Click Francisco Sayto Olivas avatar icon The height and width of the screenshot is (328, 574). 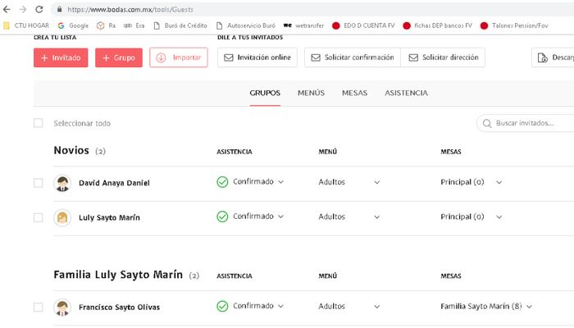tap(62, 307)
